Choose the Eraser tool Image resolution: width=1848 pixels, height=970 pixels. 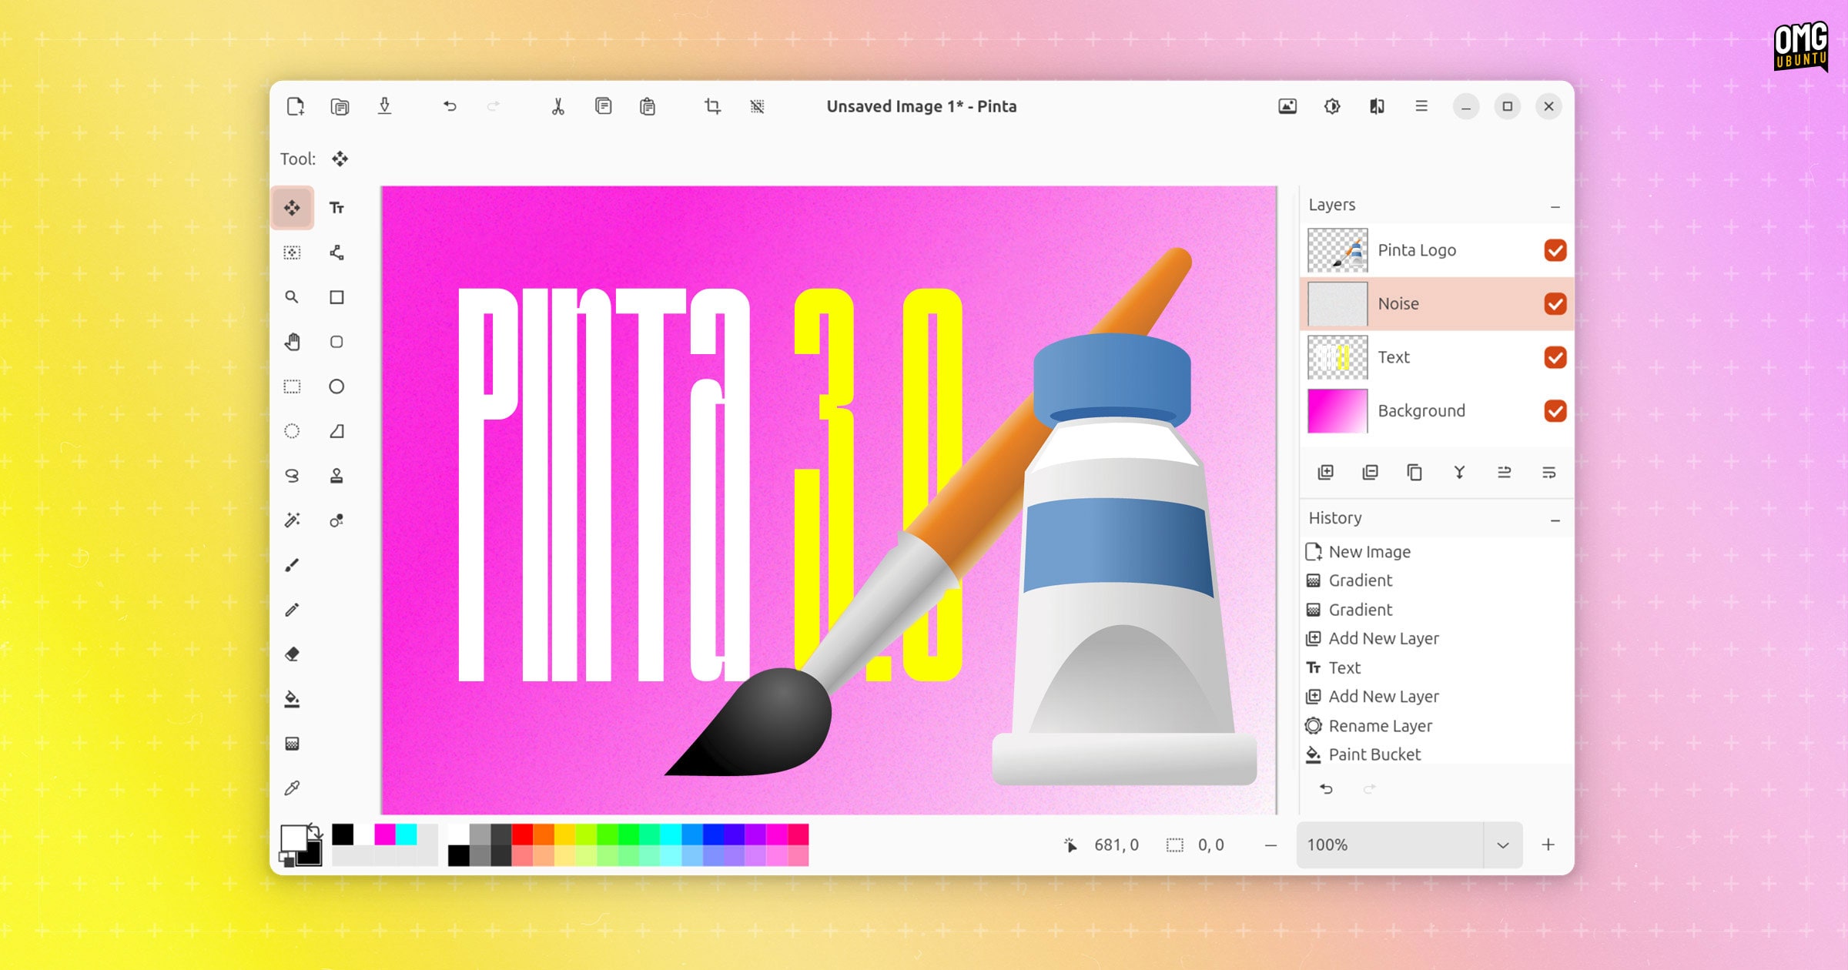(292, 654)
